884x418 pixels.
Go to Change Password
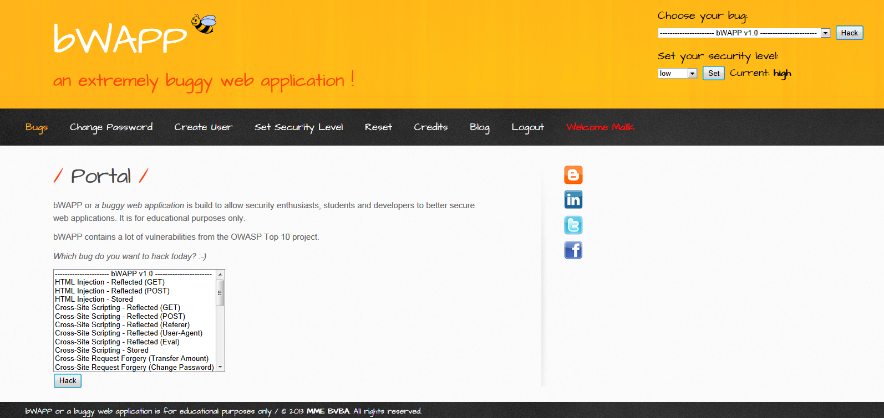[111, 127]
